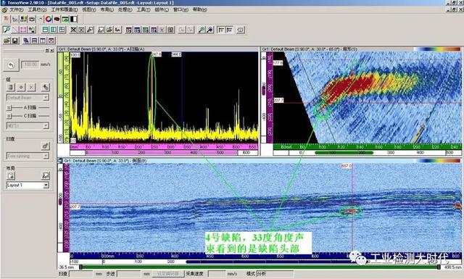Click the color wheel palette icon

(x=49, y=20)
